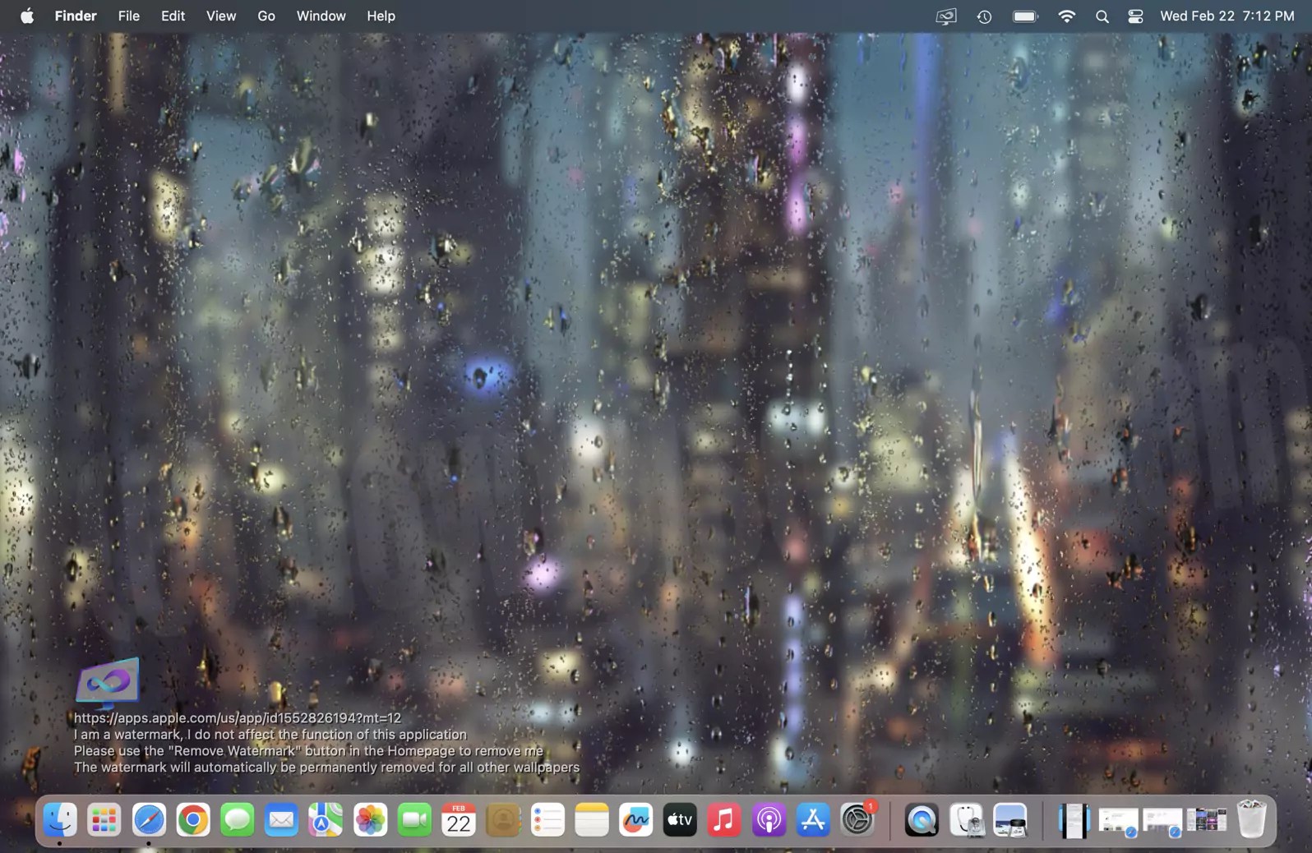Open Spotlight search
This screenshot has width=1312, height=853.
[x=1102, y=16]
